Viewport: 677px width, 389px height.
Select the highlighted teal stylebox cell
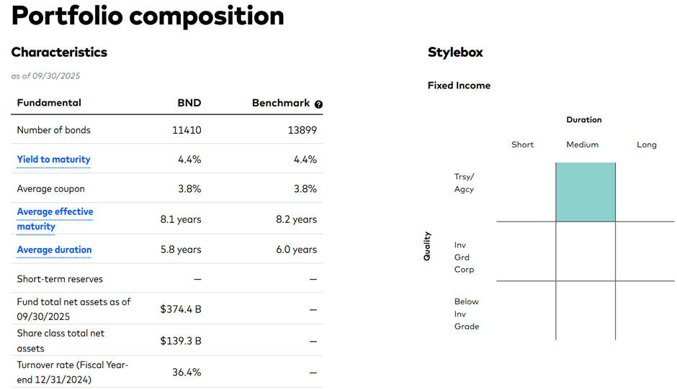tap(586, 192)
